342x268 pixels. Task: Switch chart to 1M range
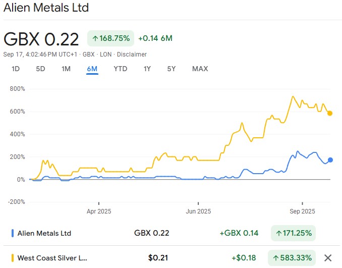[x=66, y=69]
